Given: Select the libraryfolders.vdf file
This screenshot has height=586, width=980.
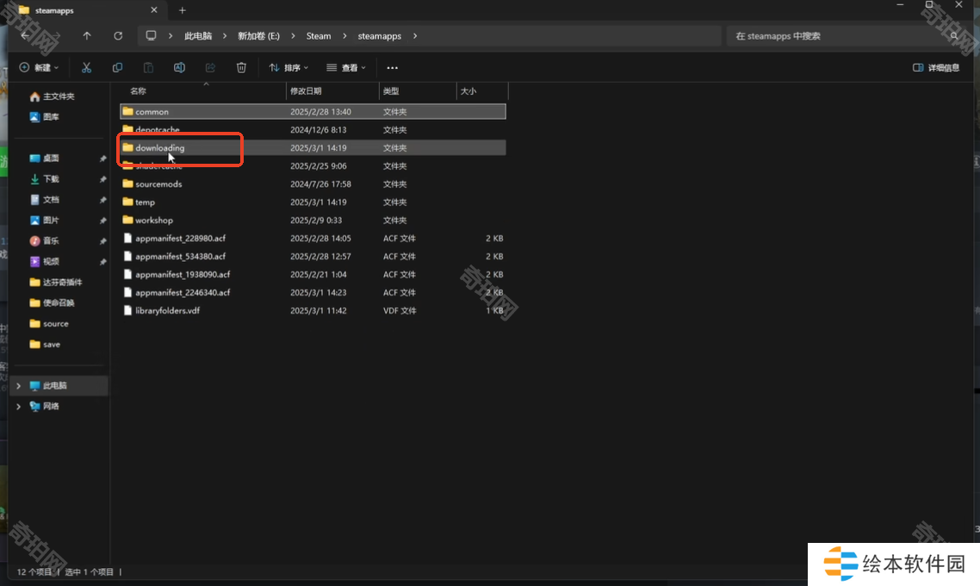Looking at the screenshot, I should [x=167, y=311].
